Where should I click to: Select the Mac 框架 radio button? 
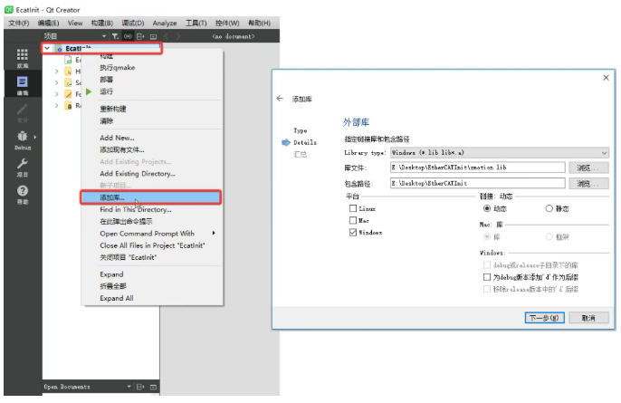point(549,236)
